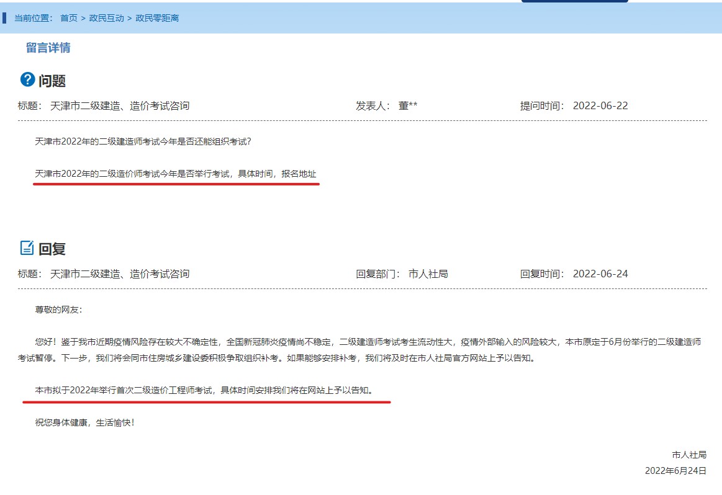Click the reply note icon beside 回复

coord(27,247)
